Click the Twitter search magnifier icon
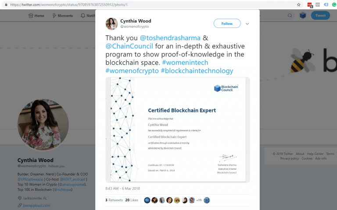 coord(290,15)
